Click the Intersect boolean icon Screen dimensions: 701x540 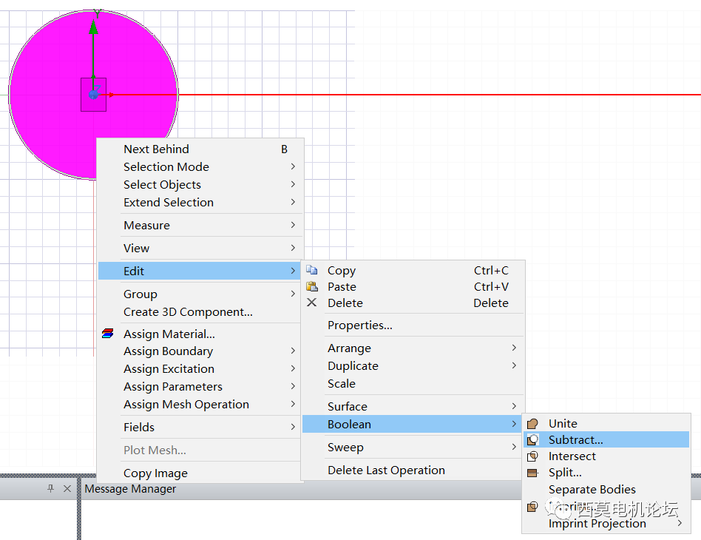(x=532, y=456)
